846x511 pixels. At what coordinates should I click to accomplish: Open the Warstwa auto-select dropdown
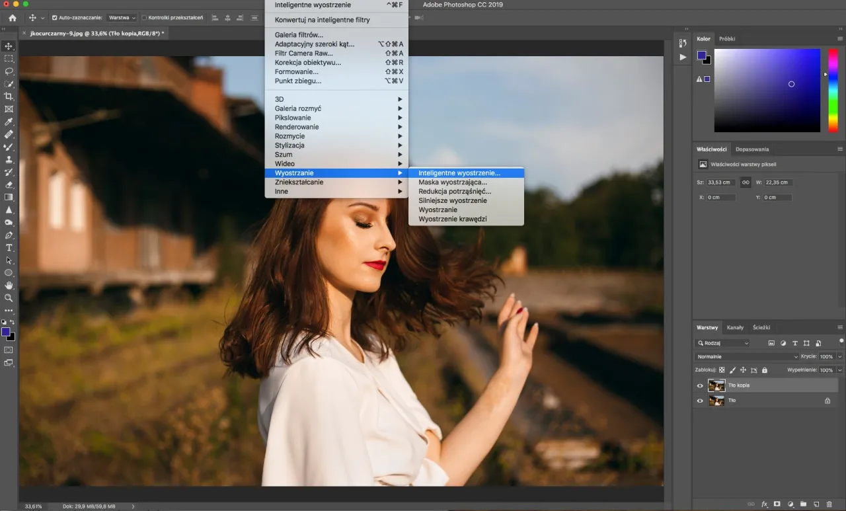tap(121, 17)
